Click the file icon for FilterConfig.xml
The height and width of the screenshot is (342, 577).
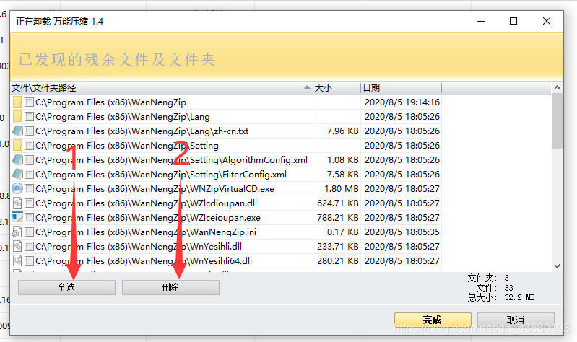(17, 174)
